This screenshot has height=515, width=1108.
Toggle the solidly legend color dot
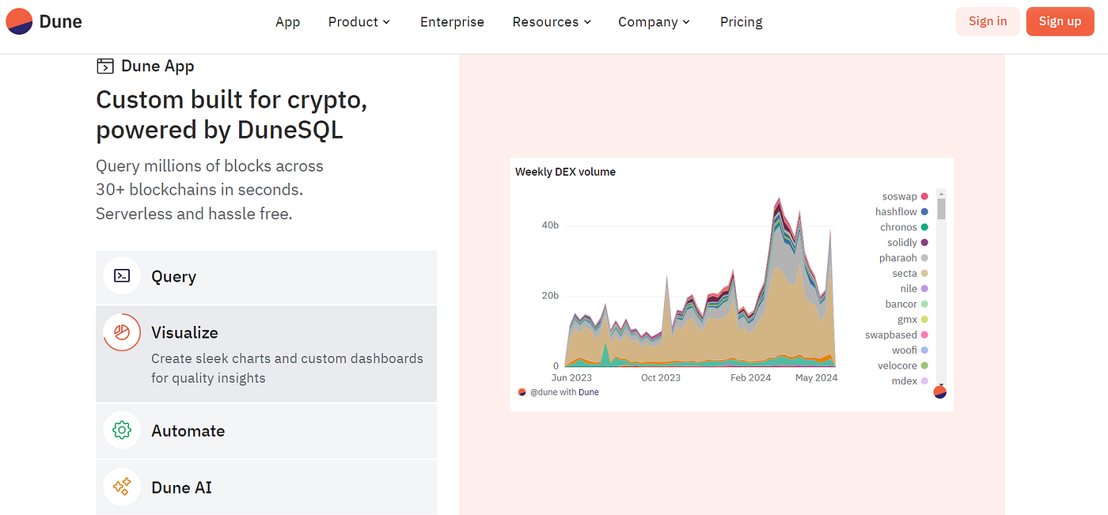point(924,243)
